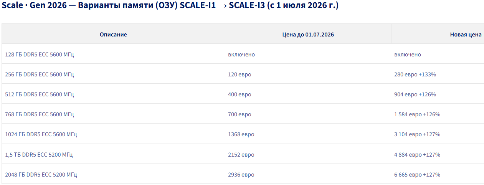Click the 2048 ГБ DDR5 ECC 5200 МГц description

[41, 175]
